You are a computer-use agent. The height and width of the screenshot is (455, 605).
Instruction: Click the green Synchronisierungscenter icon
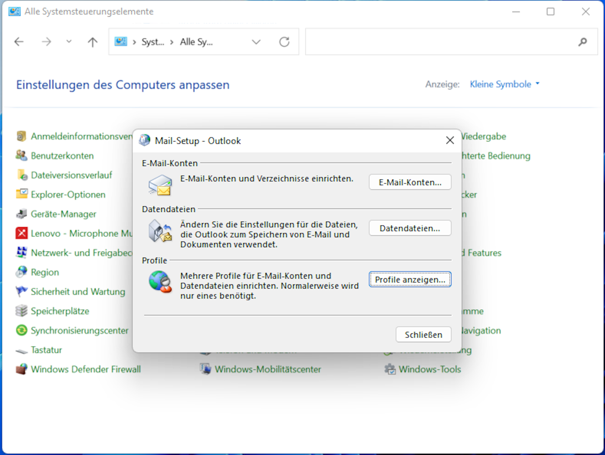click(x=21, y=330)
